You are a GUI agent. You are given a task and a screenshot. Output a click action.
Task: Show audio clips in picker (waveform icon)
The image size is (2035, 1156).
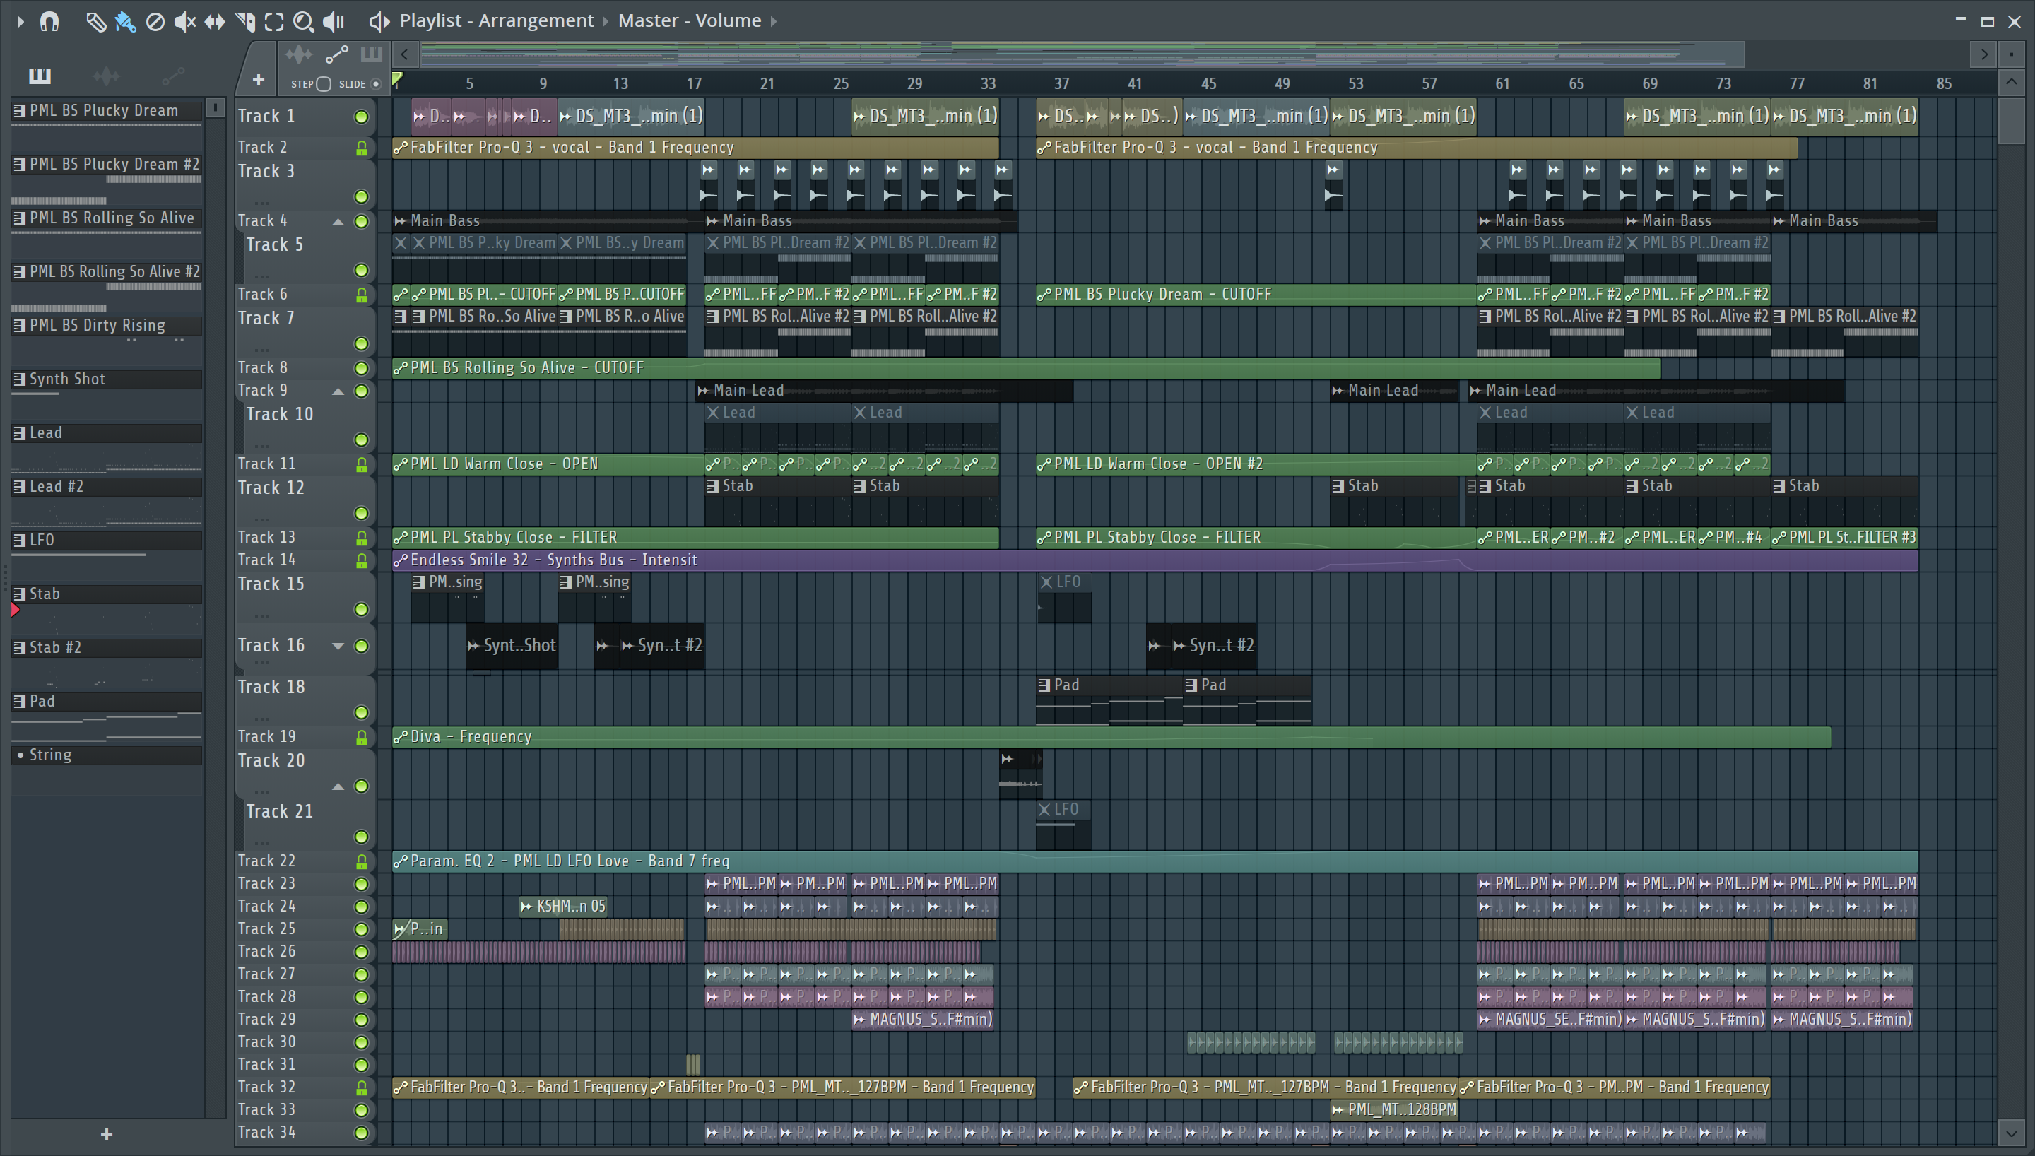(105, 76)
